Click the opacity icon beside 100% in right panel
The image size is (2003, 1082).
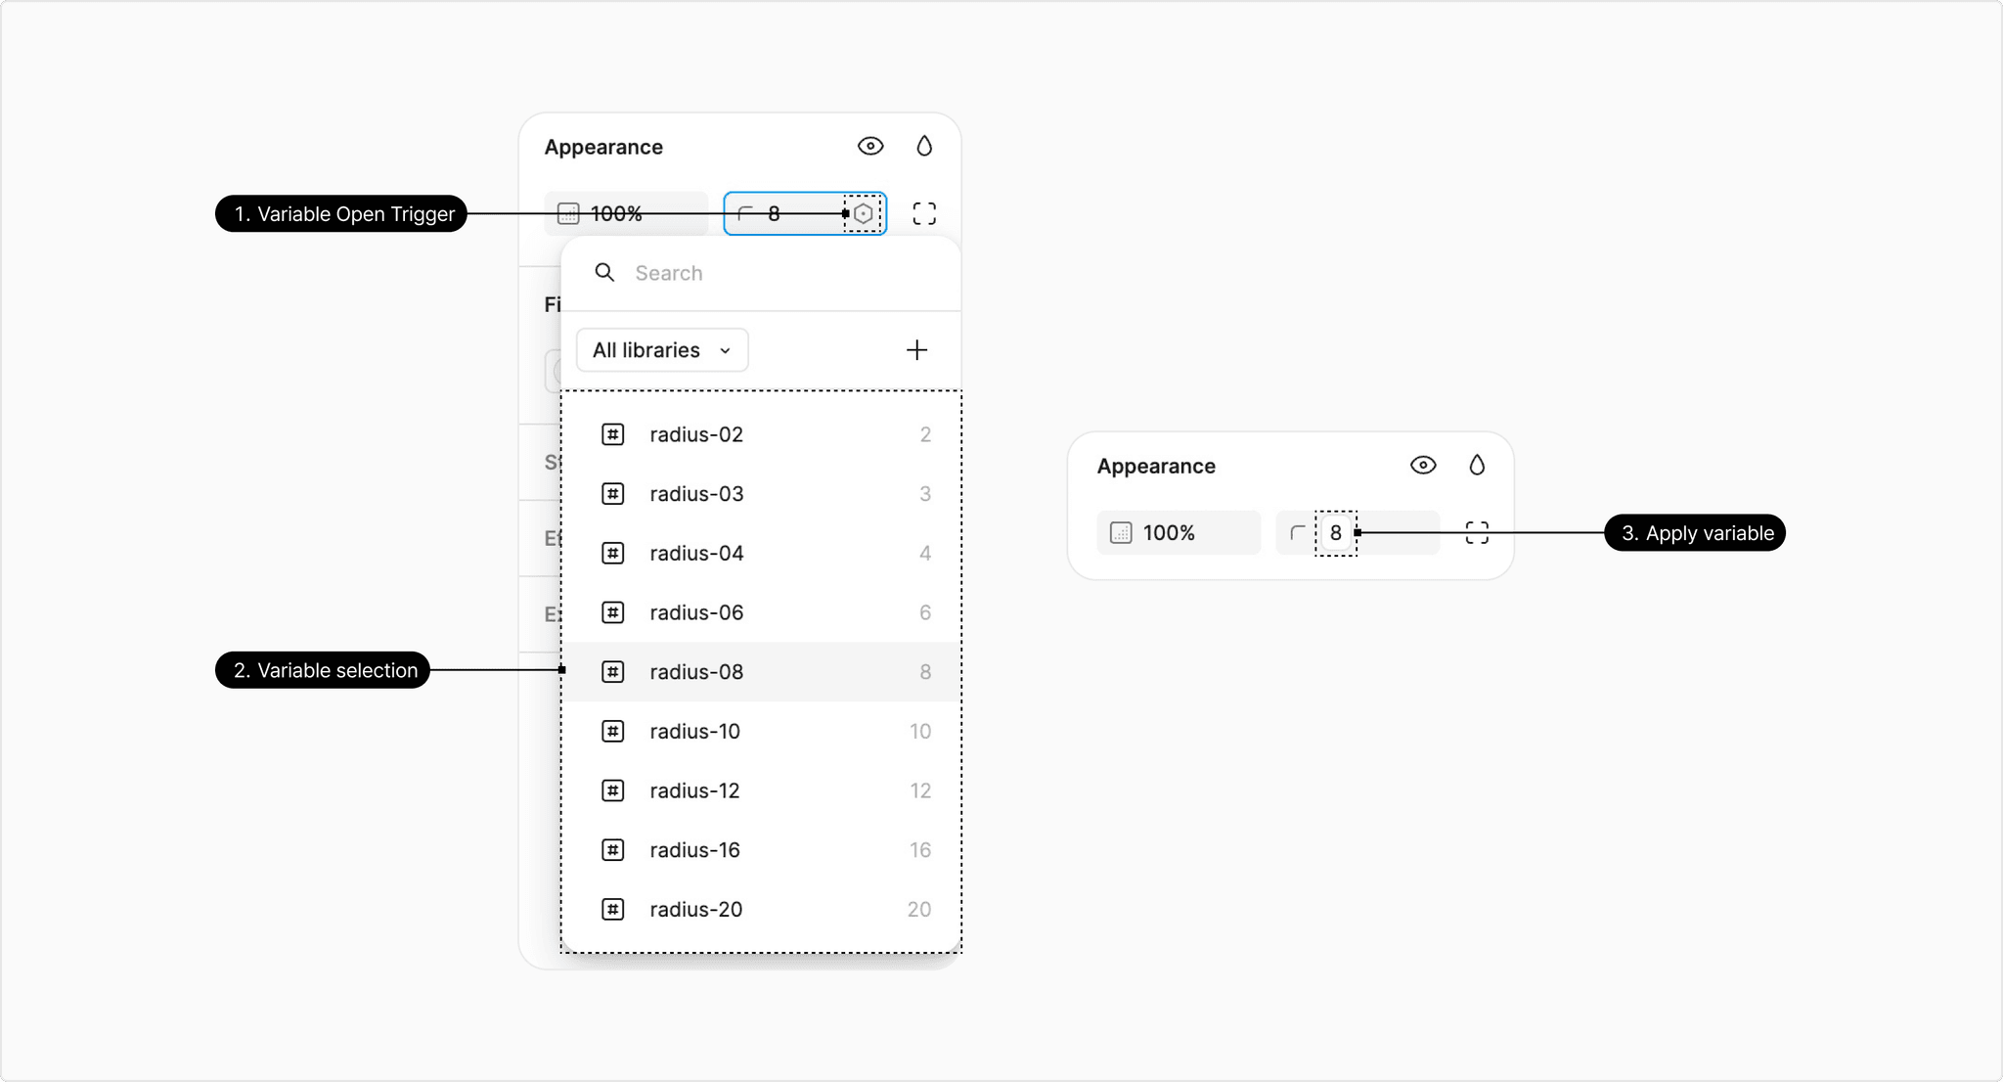tap(1121, 533)
